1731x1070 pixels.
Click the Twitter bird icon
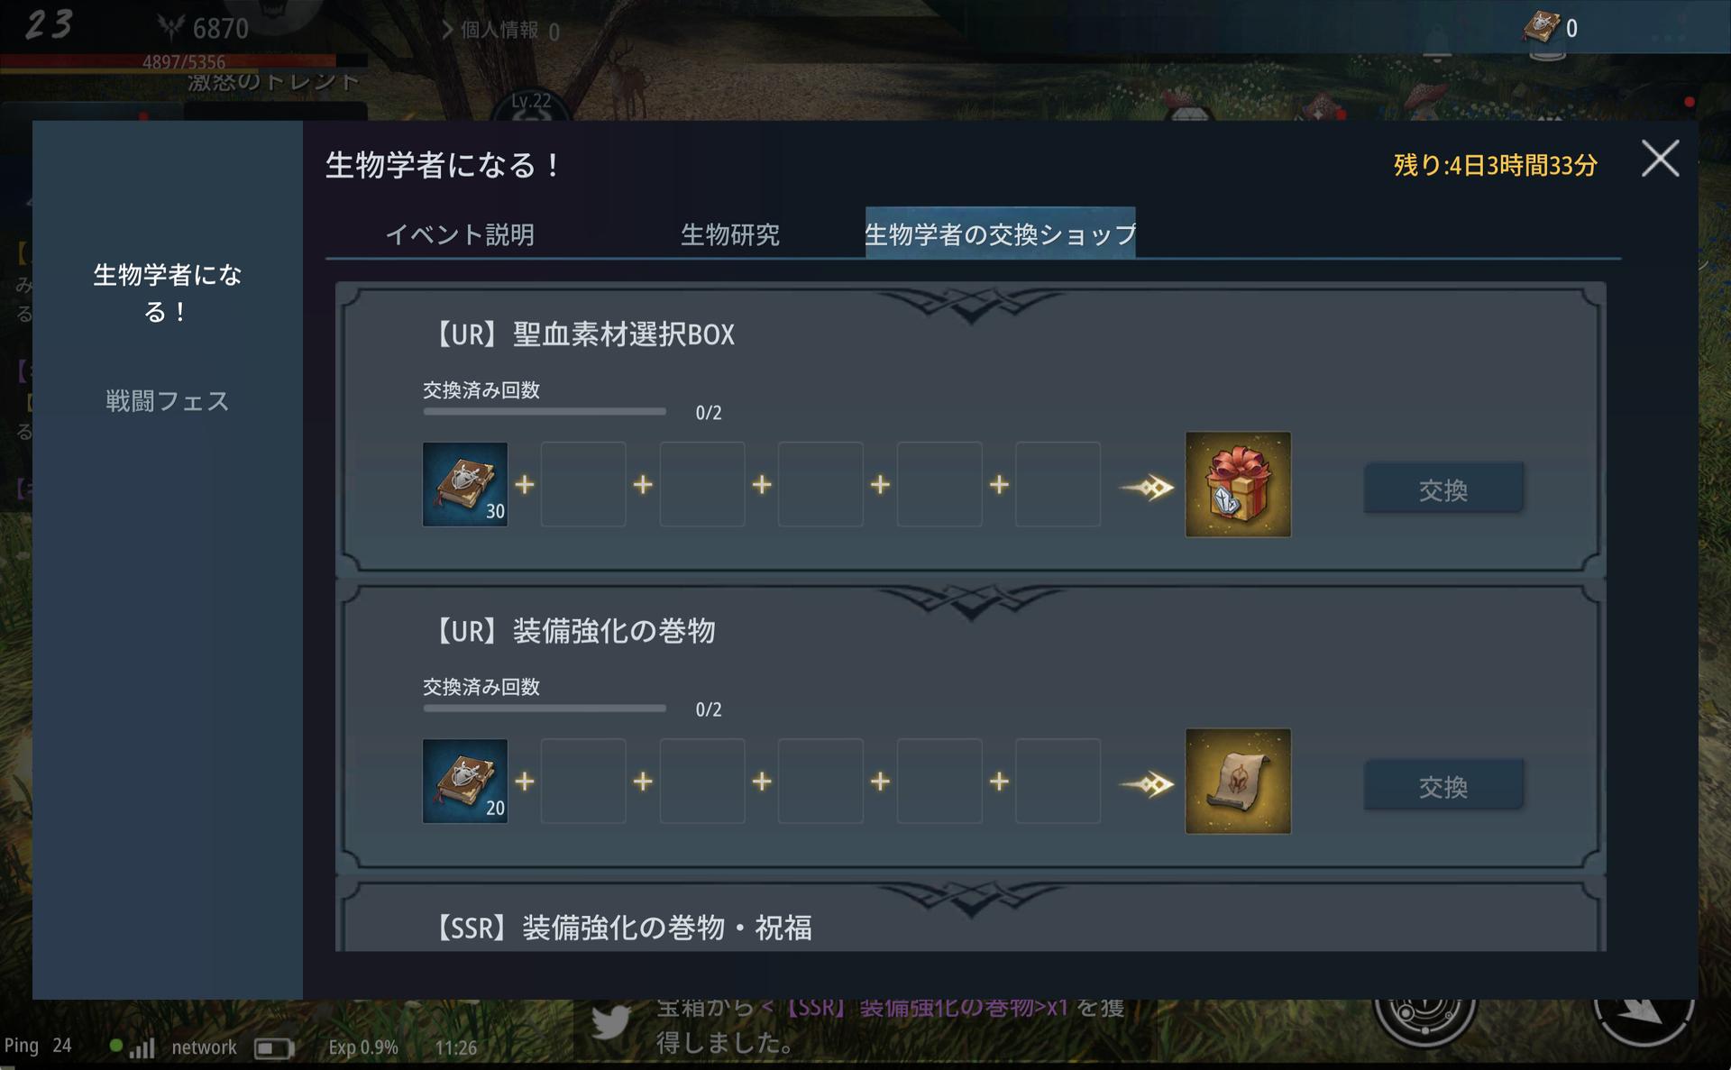(x=611, y=1022)
